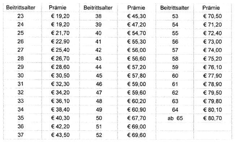Click the age 53 cell
The width and height of the screenshot is (235, 145).
[175, 16]
